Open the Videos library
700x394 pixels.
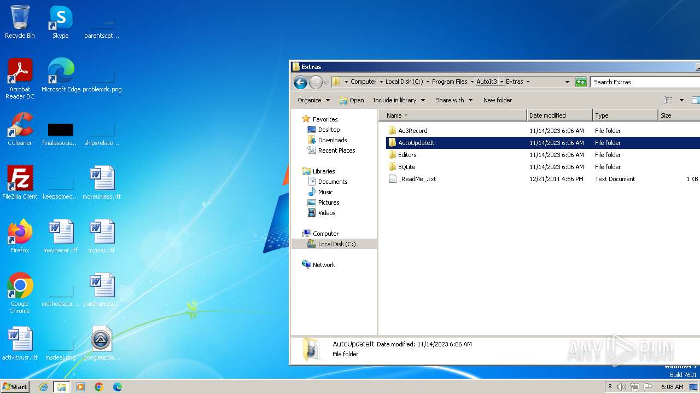(x=326, y=213)
